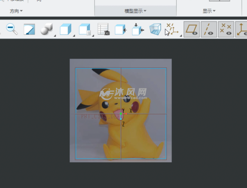The height and width of the screenshot is (188, 247).
Task: Click the cube icon with down and left arrows
Action: 138,29
